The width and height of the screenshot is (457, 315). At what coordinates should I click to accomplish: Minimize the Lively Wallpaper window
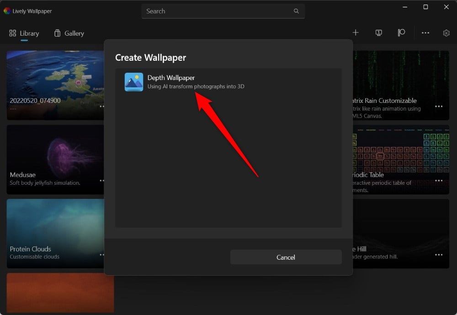[x=405, y=7]
